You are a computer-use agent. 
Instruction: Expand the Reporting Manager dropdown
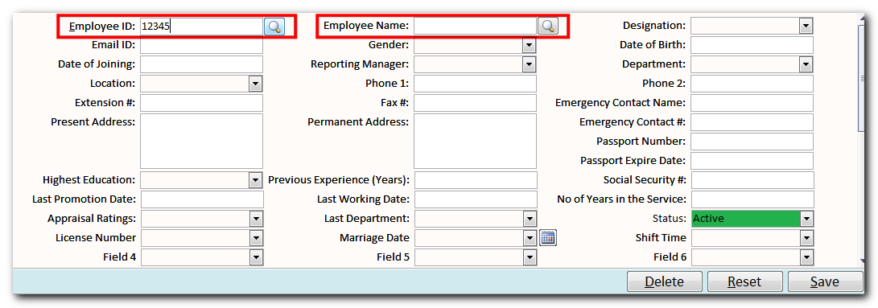coord(530,64)
